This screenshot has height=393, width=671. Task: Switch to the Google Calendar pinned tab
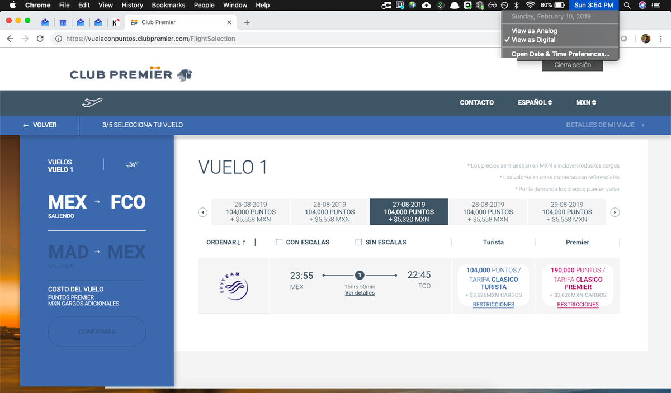point(63,22)
